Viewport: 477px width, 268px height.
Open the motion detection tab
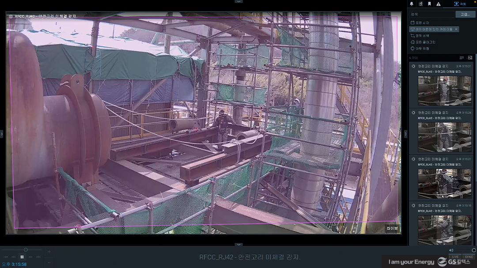pyautogui.click(x=420, y=4)
